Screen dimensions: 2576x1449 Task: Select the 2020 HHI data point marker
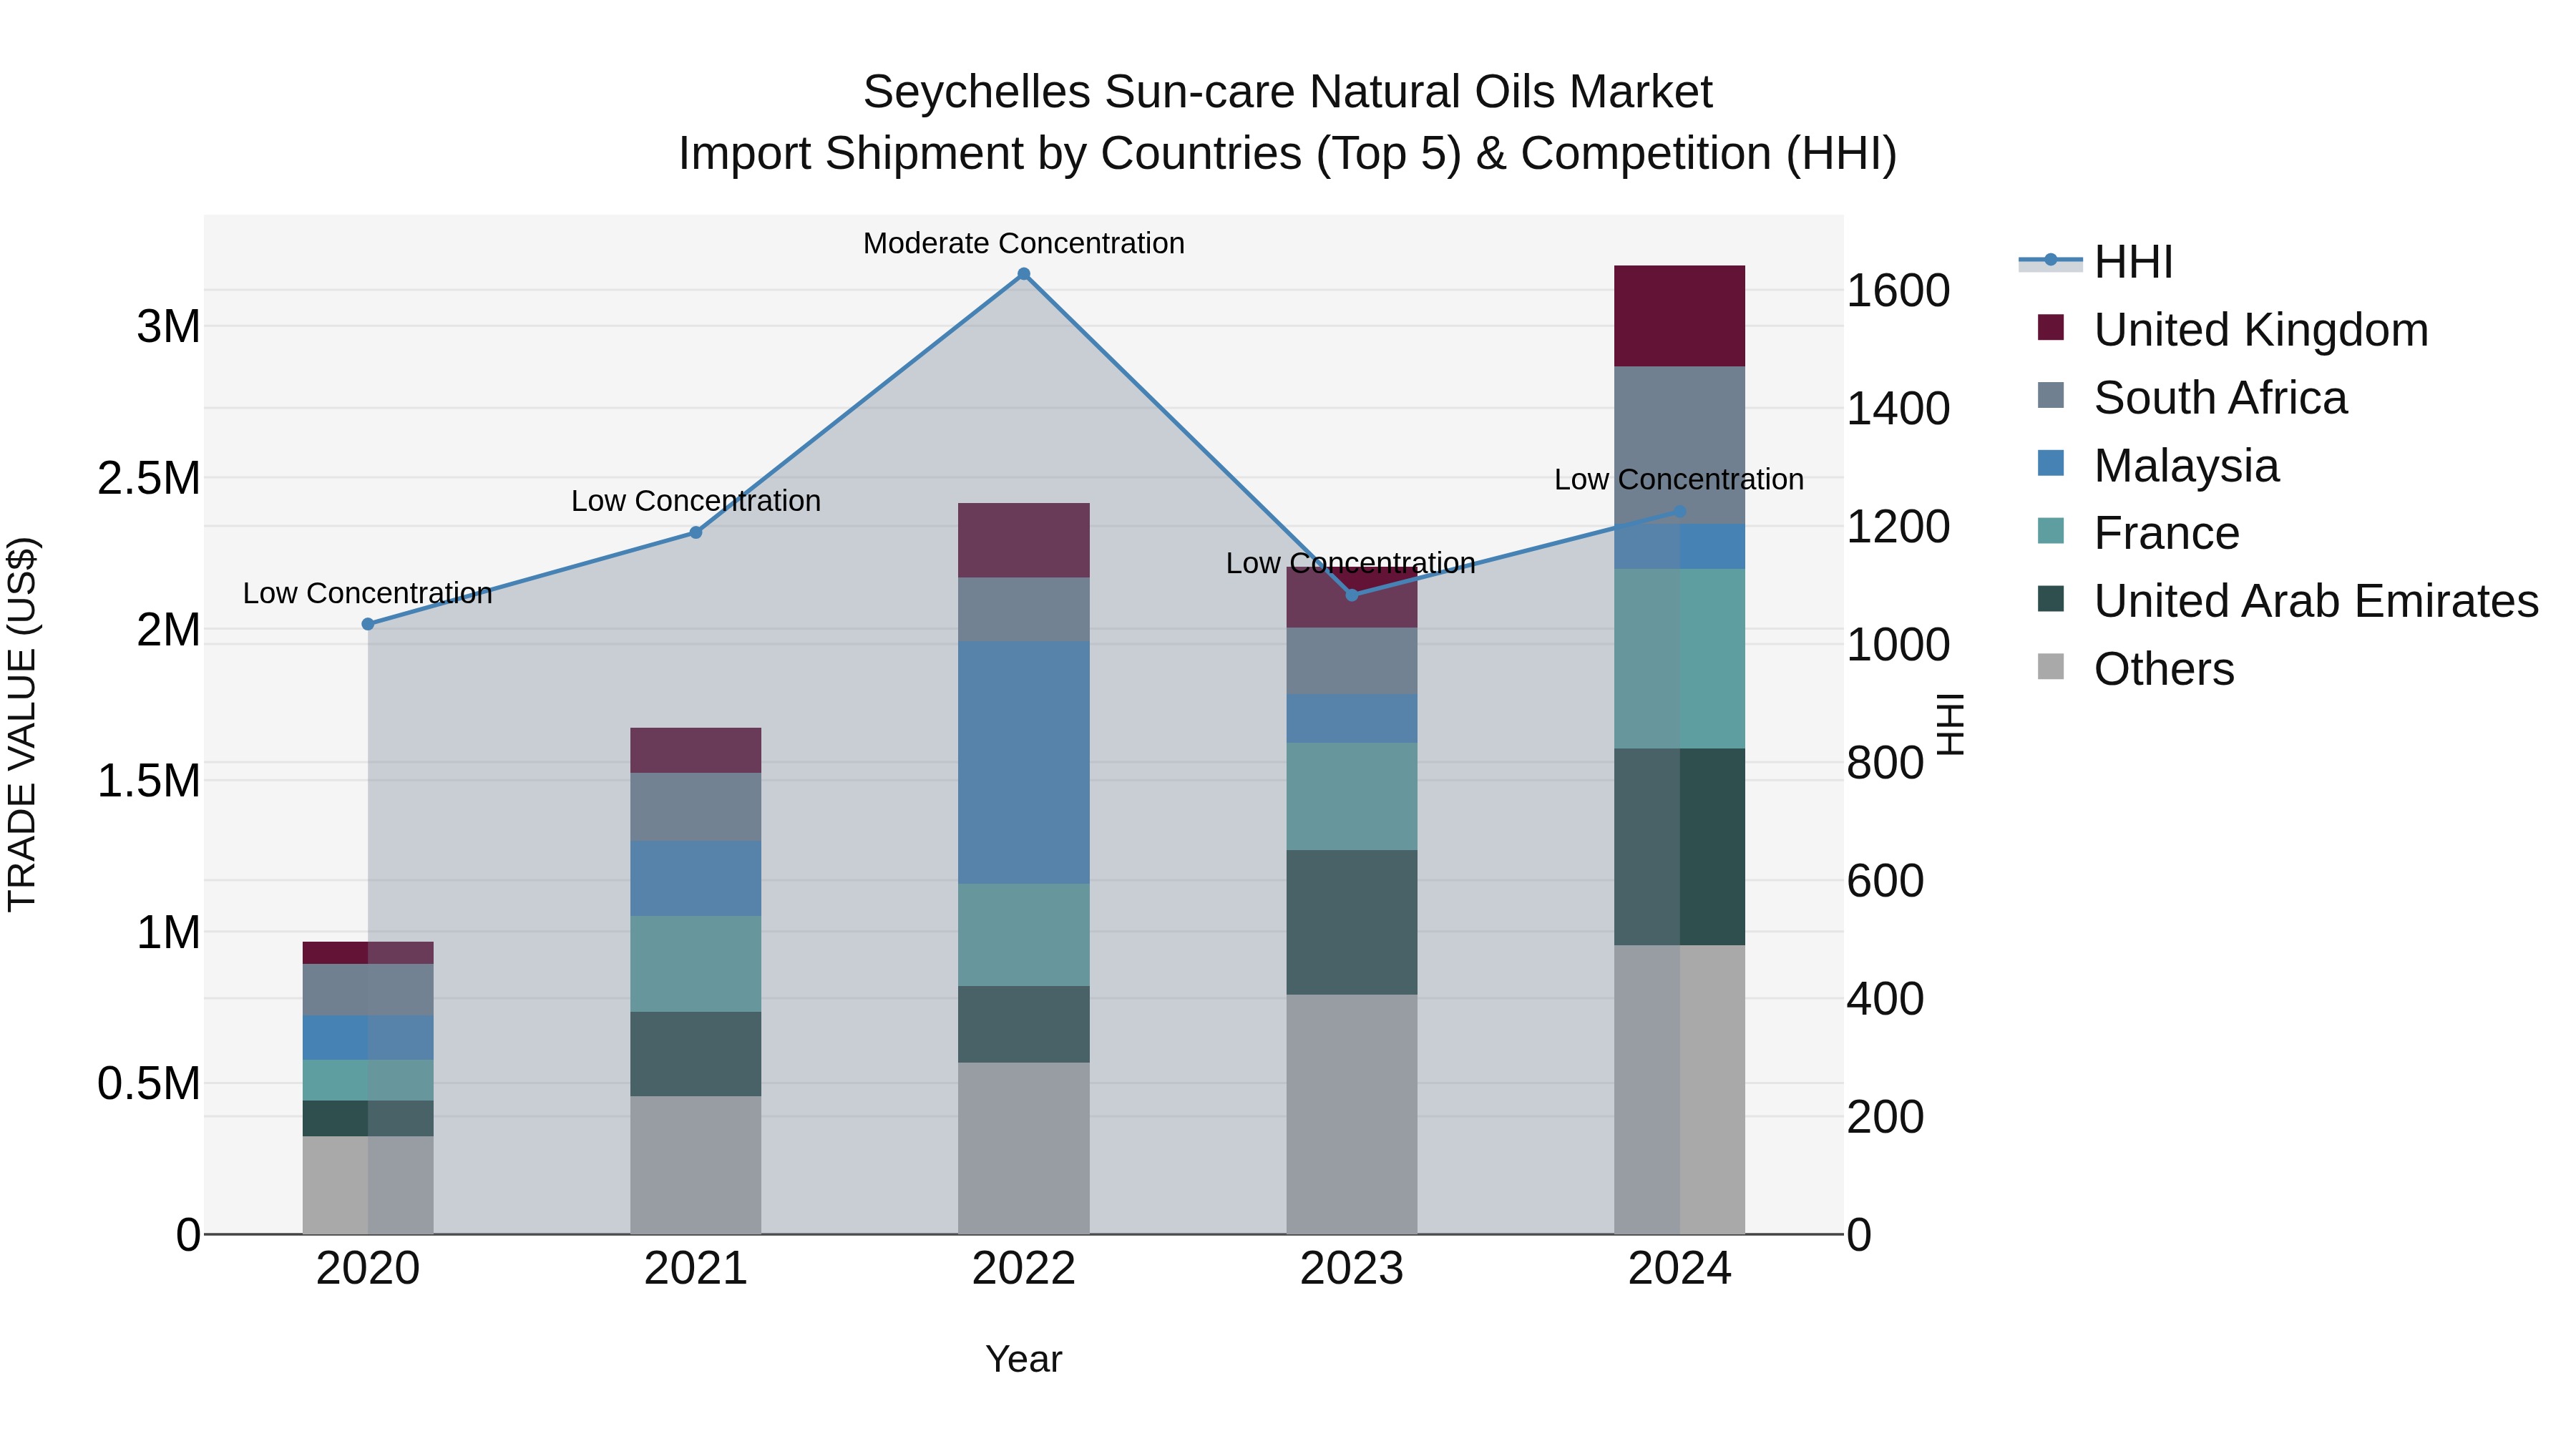368,624
